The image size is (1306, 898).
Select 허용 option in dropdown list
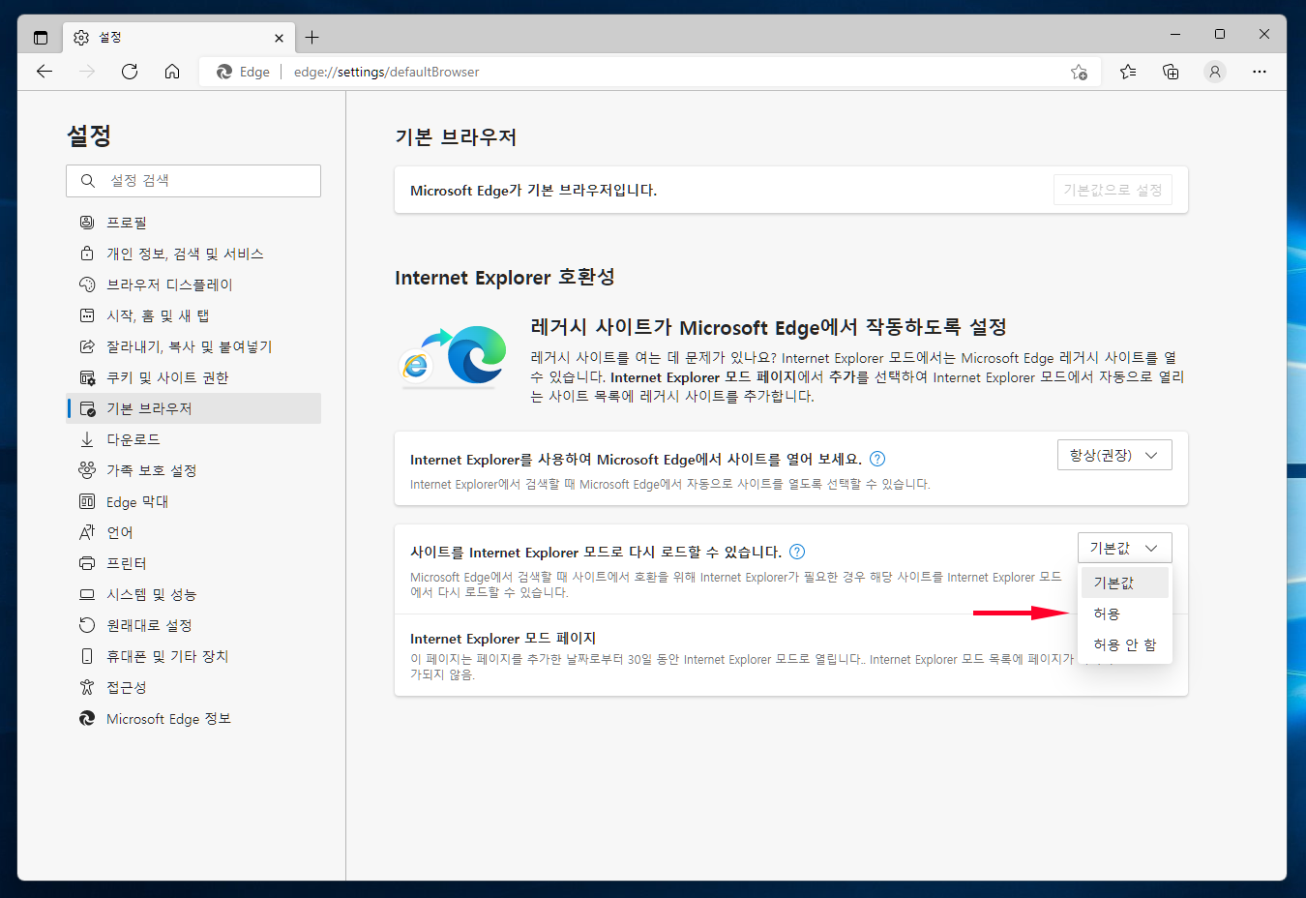pyautogui.click(x=1125, y=614)
